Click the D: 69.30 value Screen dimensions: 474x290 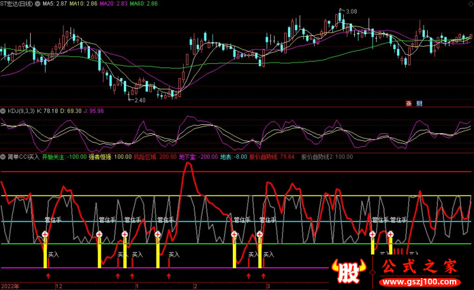pos(71,111)
